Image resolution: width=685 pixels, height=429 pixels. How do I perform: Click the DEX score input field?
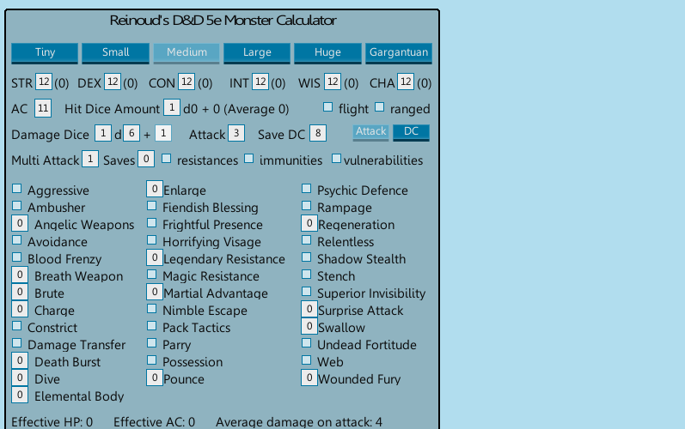pos(113,82)
